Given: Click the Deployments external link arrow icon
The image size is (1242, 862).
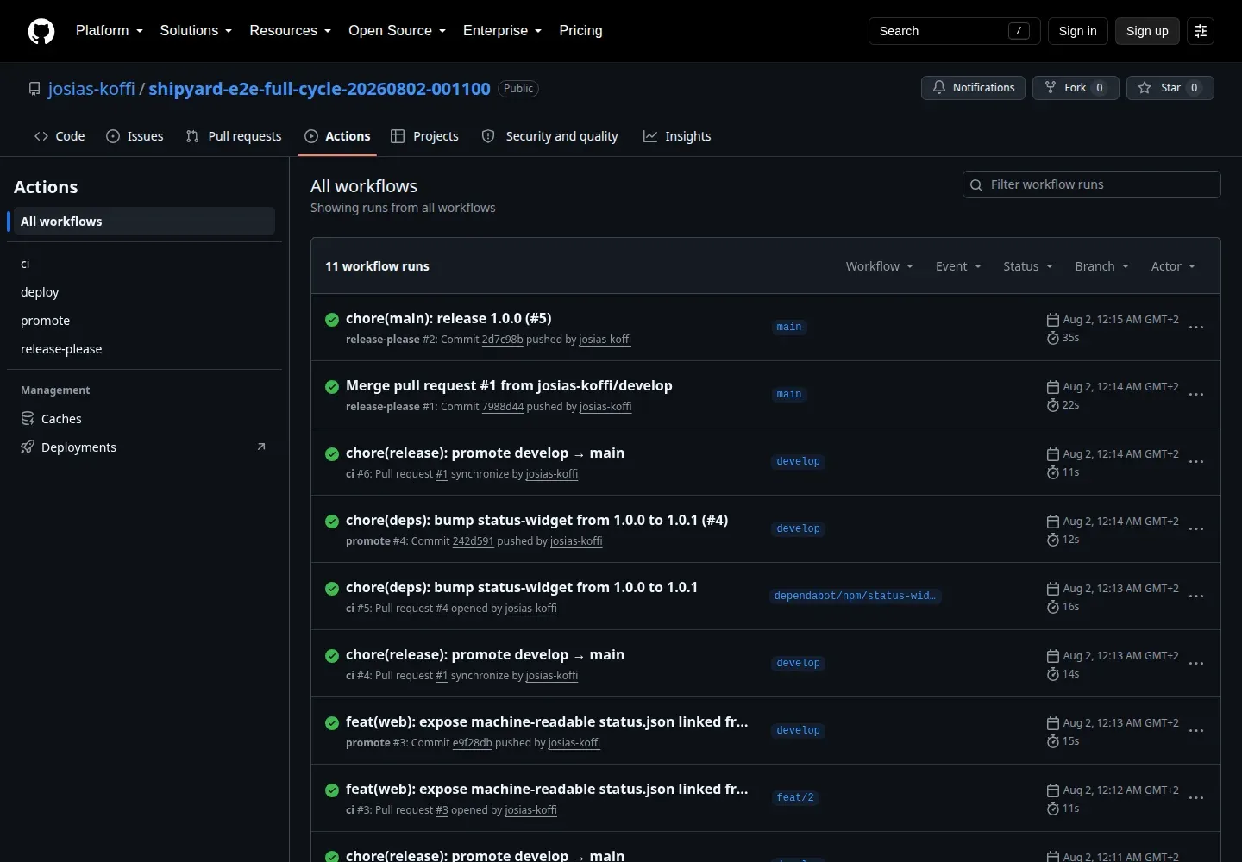Looking at the screenshot, I should click(x=261, y=447).
